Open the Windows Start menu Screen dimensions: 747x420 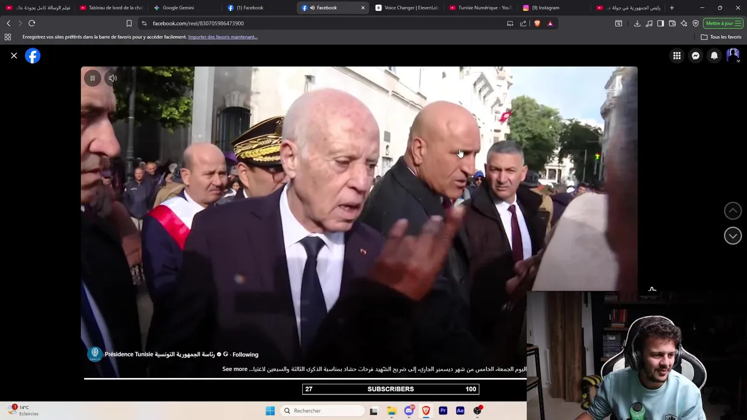coord(270,411)
